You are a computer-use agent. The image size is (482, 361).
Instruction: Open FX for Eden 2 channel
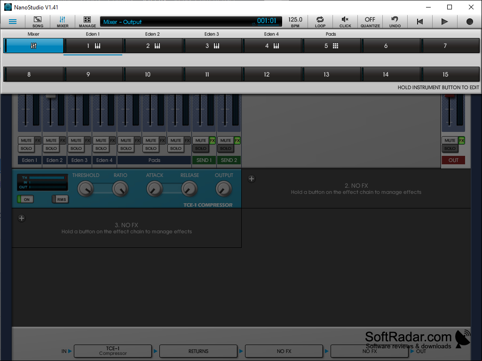[63, 140]
